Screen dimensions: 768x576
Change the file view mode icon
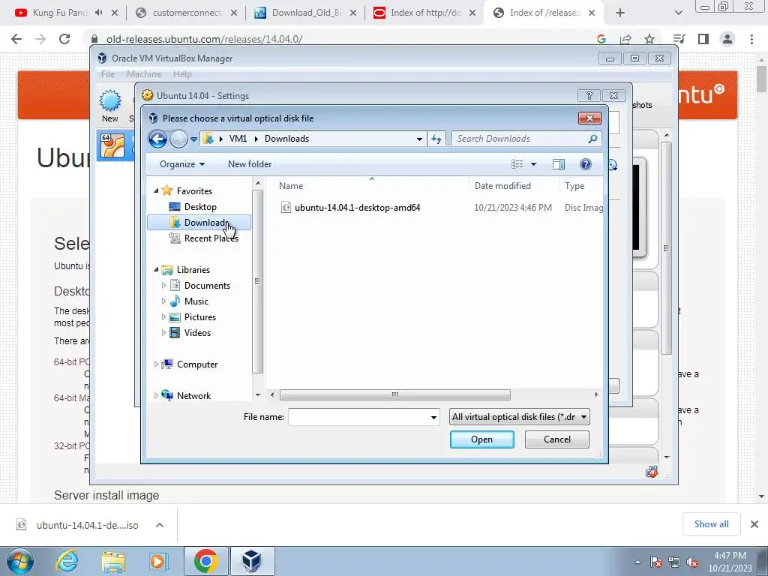[517, 164]
